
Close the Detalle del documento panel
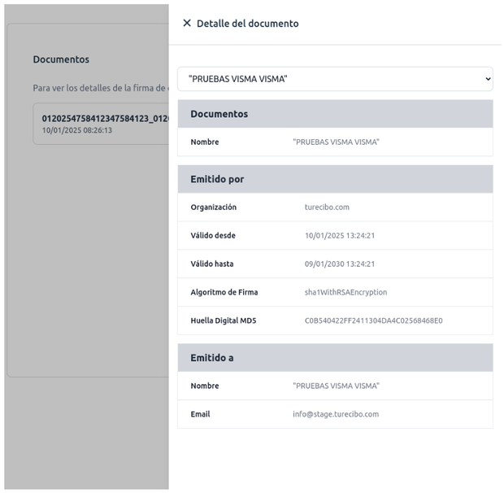pos(187,24)
